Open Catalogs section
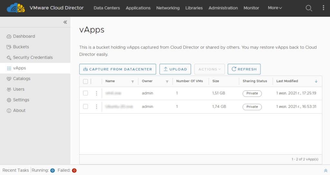Screen dimensions: 330x175 pos(22,78)
